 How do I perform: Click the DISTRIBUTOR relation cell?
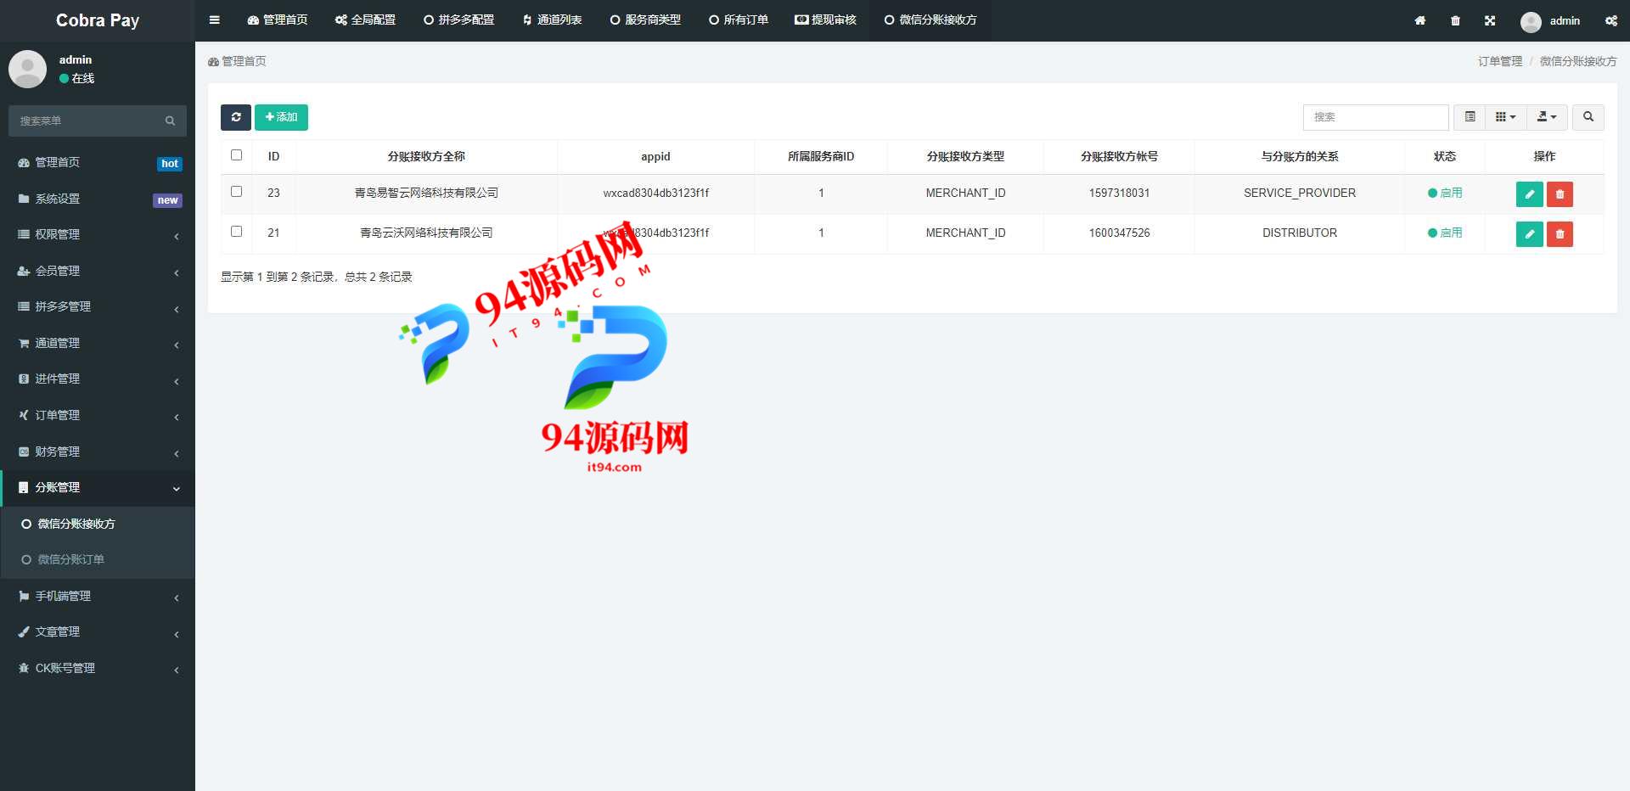(1299, 233)
